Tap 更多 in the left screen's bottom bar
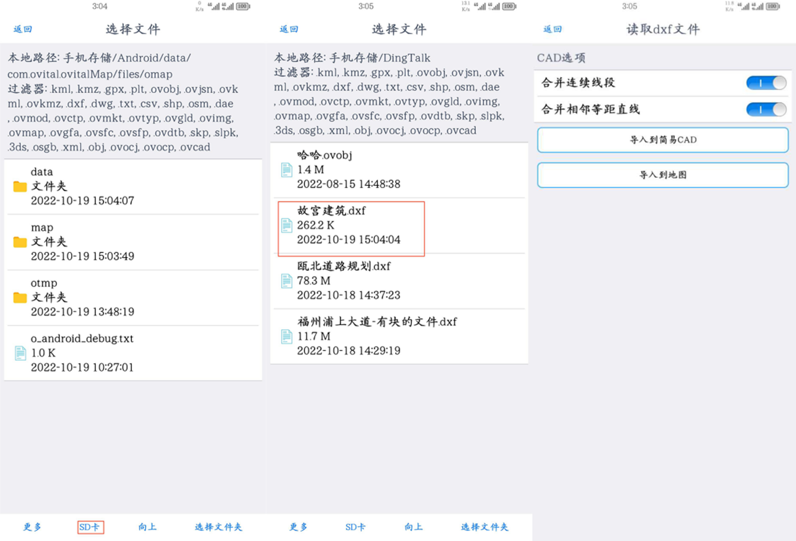 [x=32, y=527]
